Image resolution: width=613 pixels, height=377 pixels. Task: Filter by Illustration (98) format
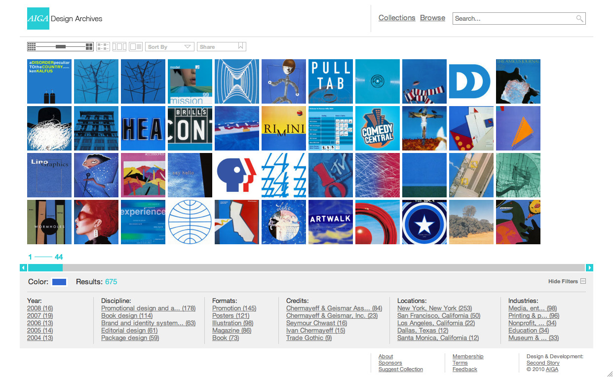pos(233,323)
